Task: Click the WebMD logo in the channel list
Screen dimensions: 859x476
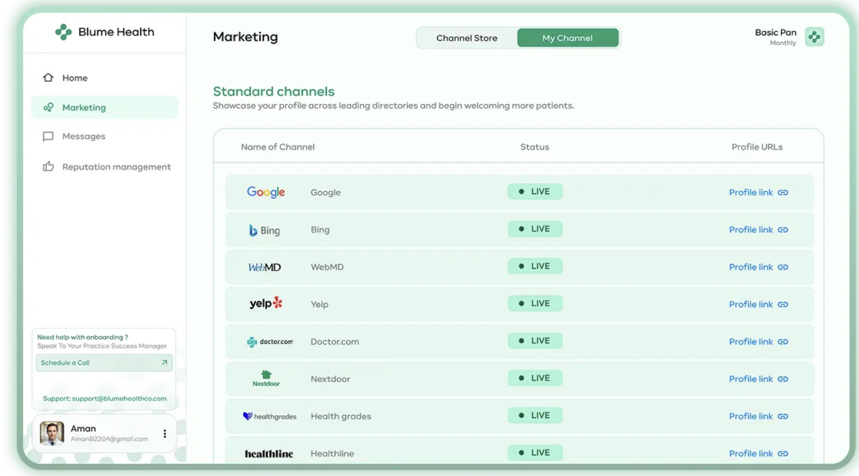Action: click(265, 267)
